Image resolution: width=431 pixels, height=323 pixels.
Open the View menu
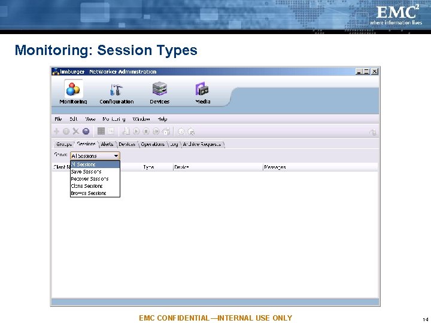click(90, 119)
